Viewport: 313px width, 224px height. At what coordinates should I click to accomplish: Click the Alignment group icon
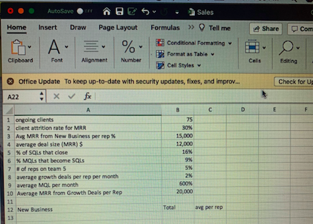coord(91,47)
